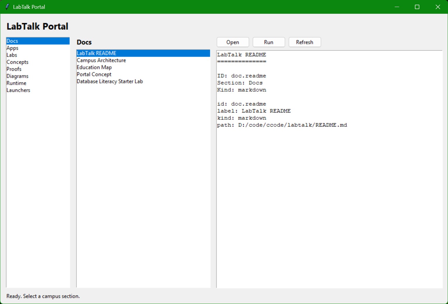This screenshot has height=304, width=448.
Task: Click the 'ID: doc.readme' line
Action: [x=242, y=76]
